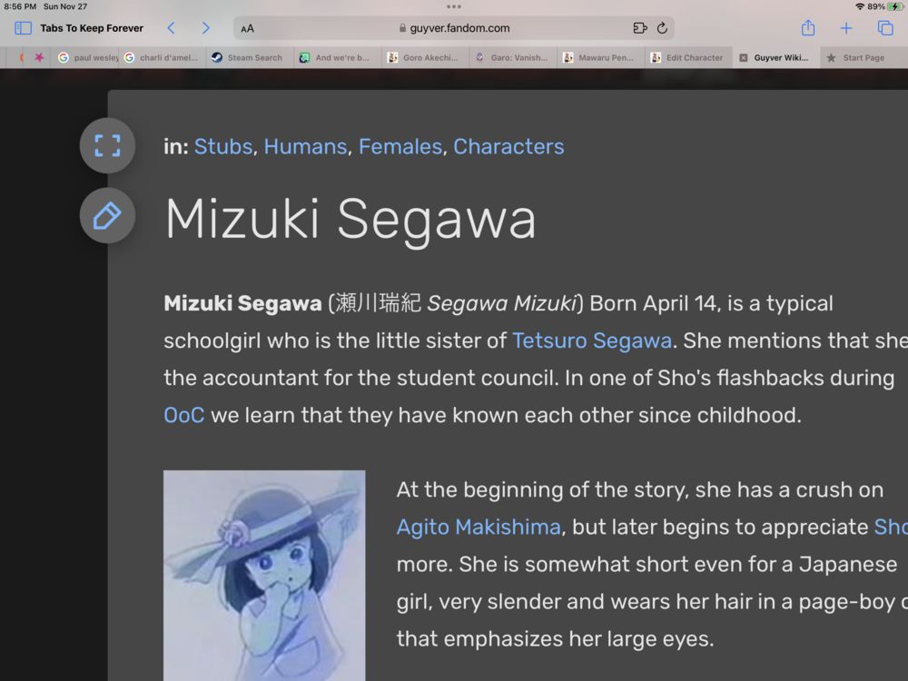The image size is (908, 681).
Task: Follow the Tetsuro Segawa link
Action: pyautogui.click(x=592, y=340)
